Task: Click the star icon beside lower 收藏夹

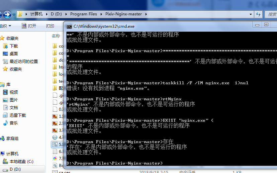Action: 5,69
